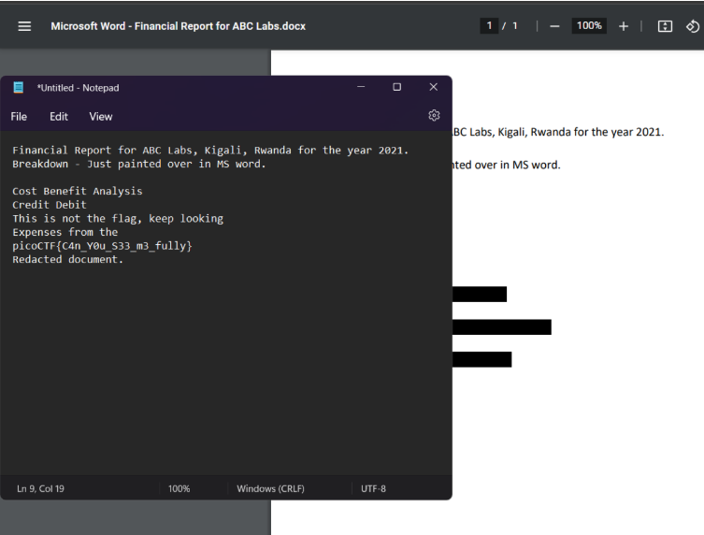
Task: Click Ln 9, Col 19 in status bar
Action: (42, 488)
